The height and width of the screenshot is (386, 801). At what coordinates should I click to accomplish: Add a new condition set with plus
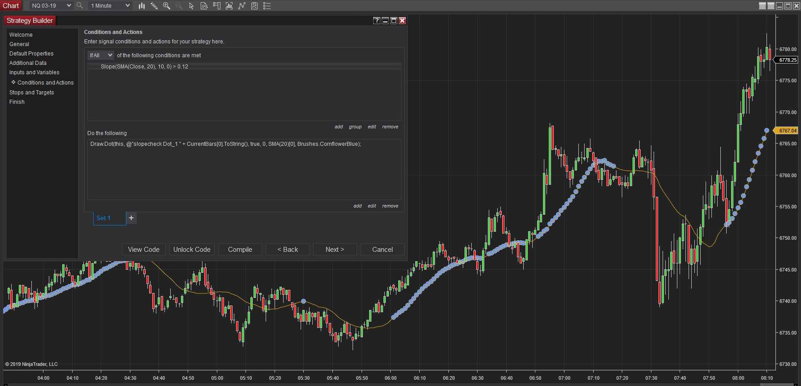pos(131,218)
